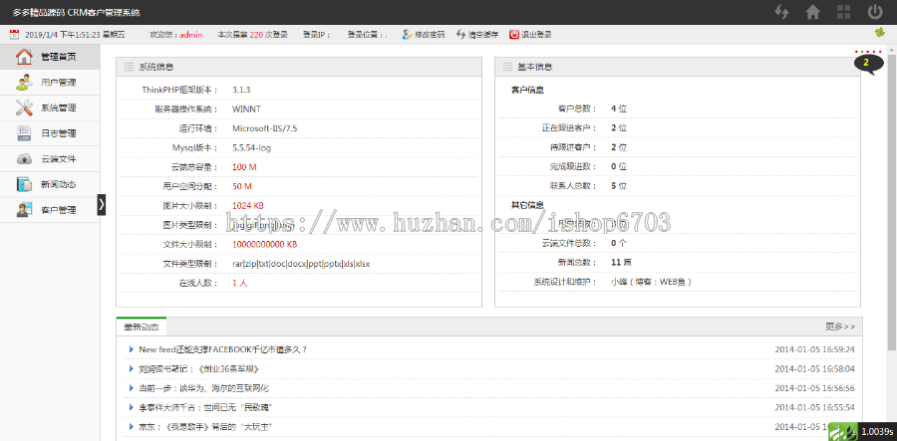Viewport: 897px width, 441px height.
Task: Click the power icon in header
Action: tap(875, 12)
